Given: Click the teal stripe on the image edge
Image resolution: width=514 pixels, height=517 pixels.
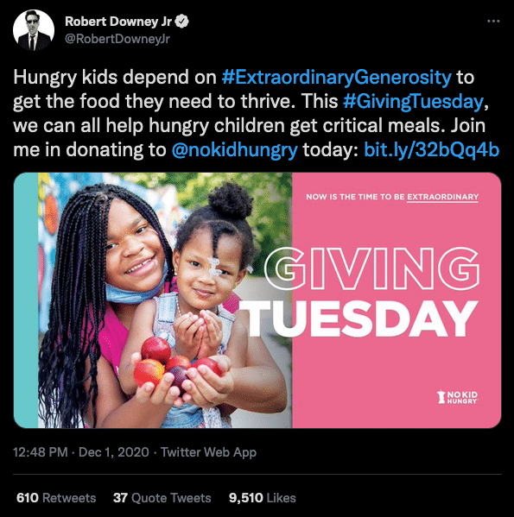Looking at the screenshot, I should point(26,300).
